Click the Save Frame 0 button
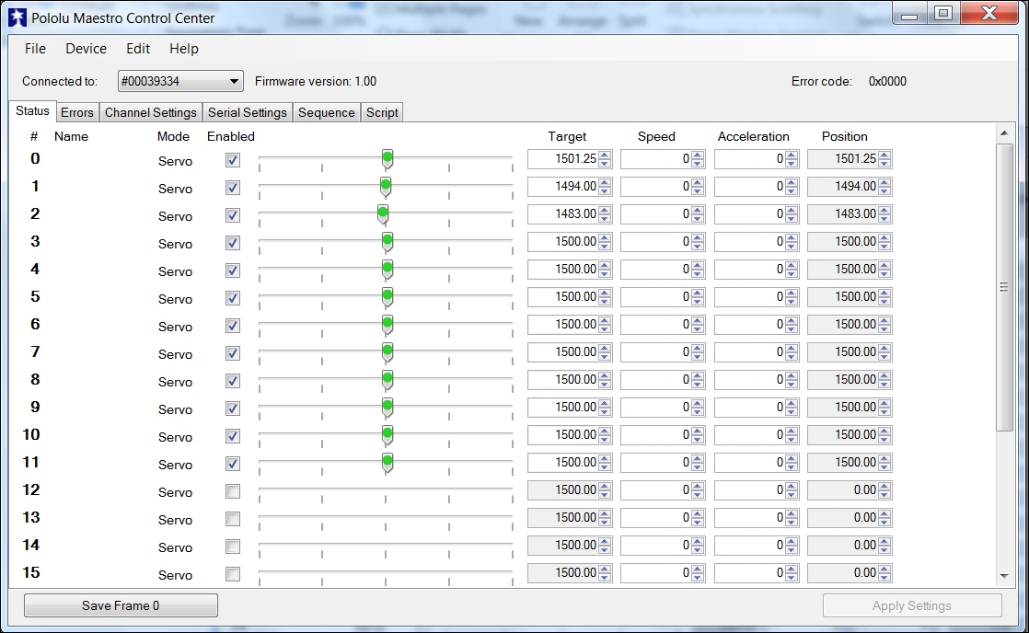Viewport: 1029px width, 633px height. coord(121,605)
